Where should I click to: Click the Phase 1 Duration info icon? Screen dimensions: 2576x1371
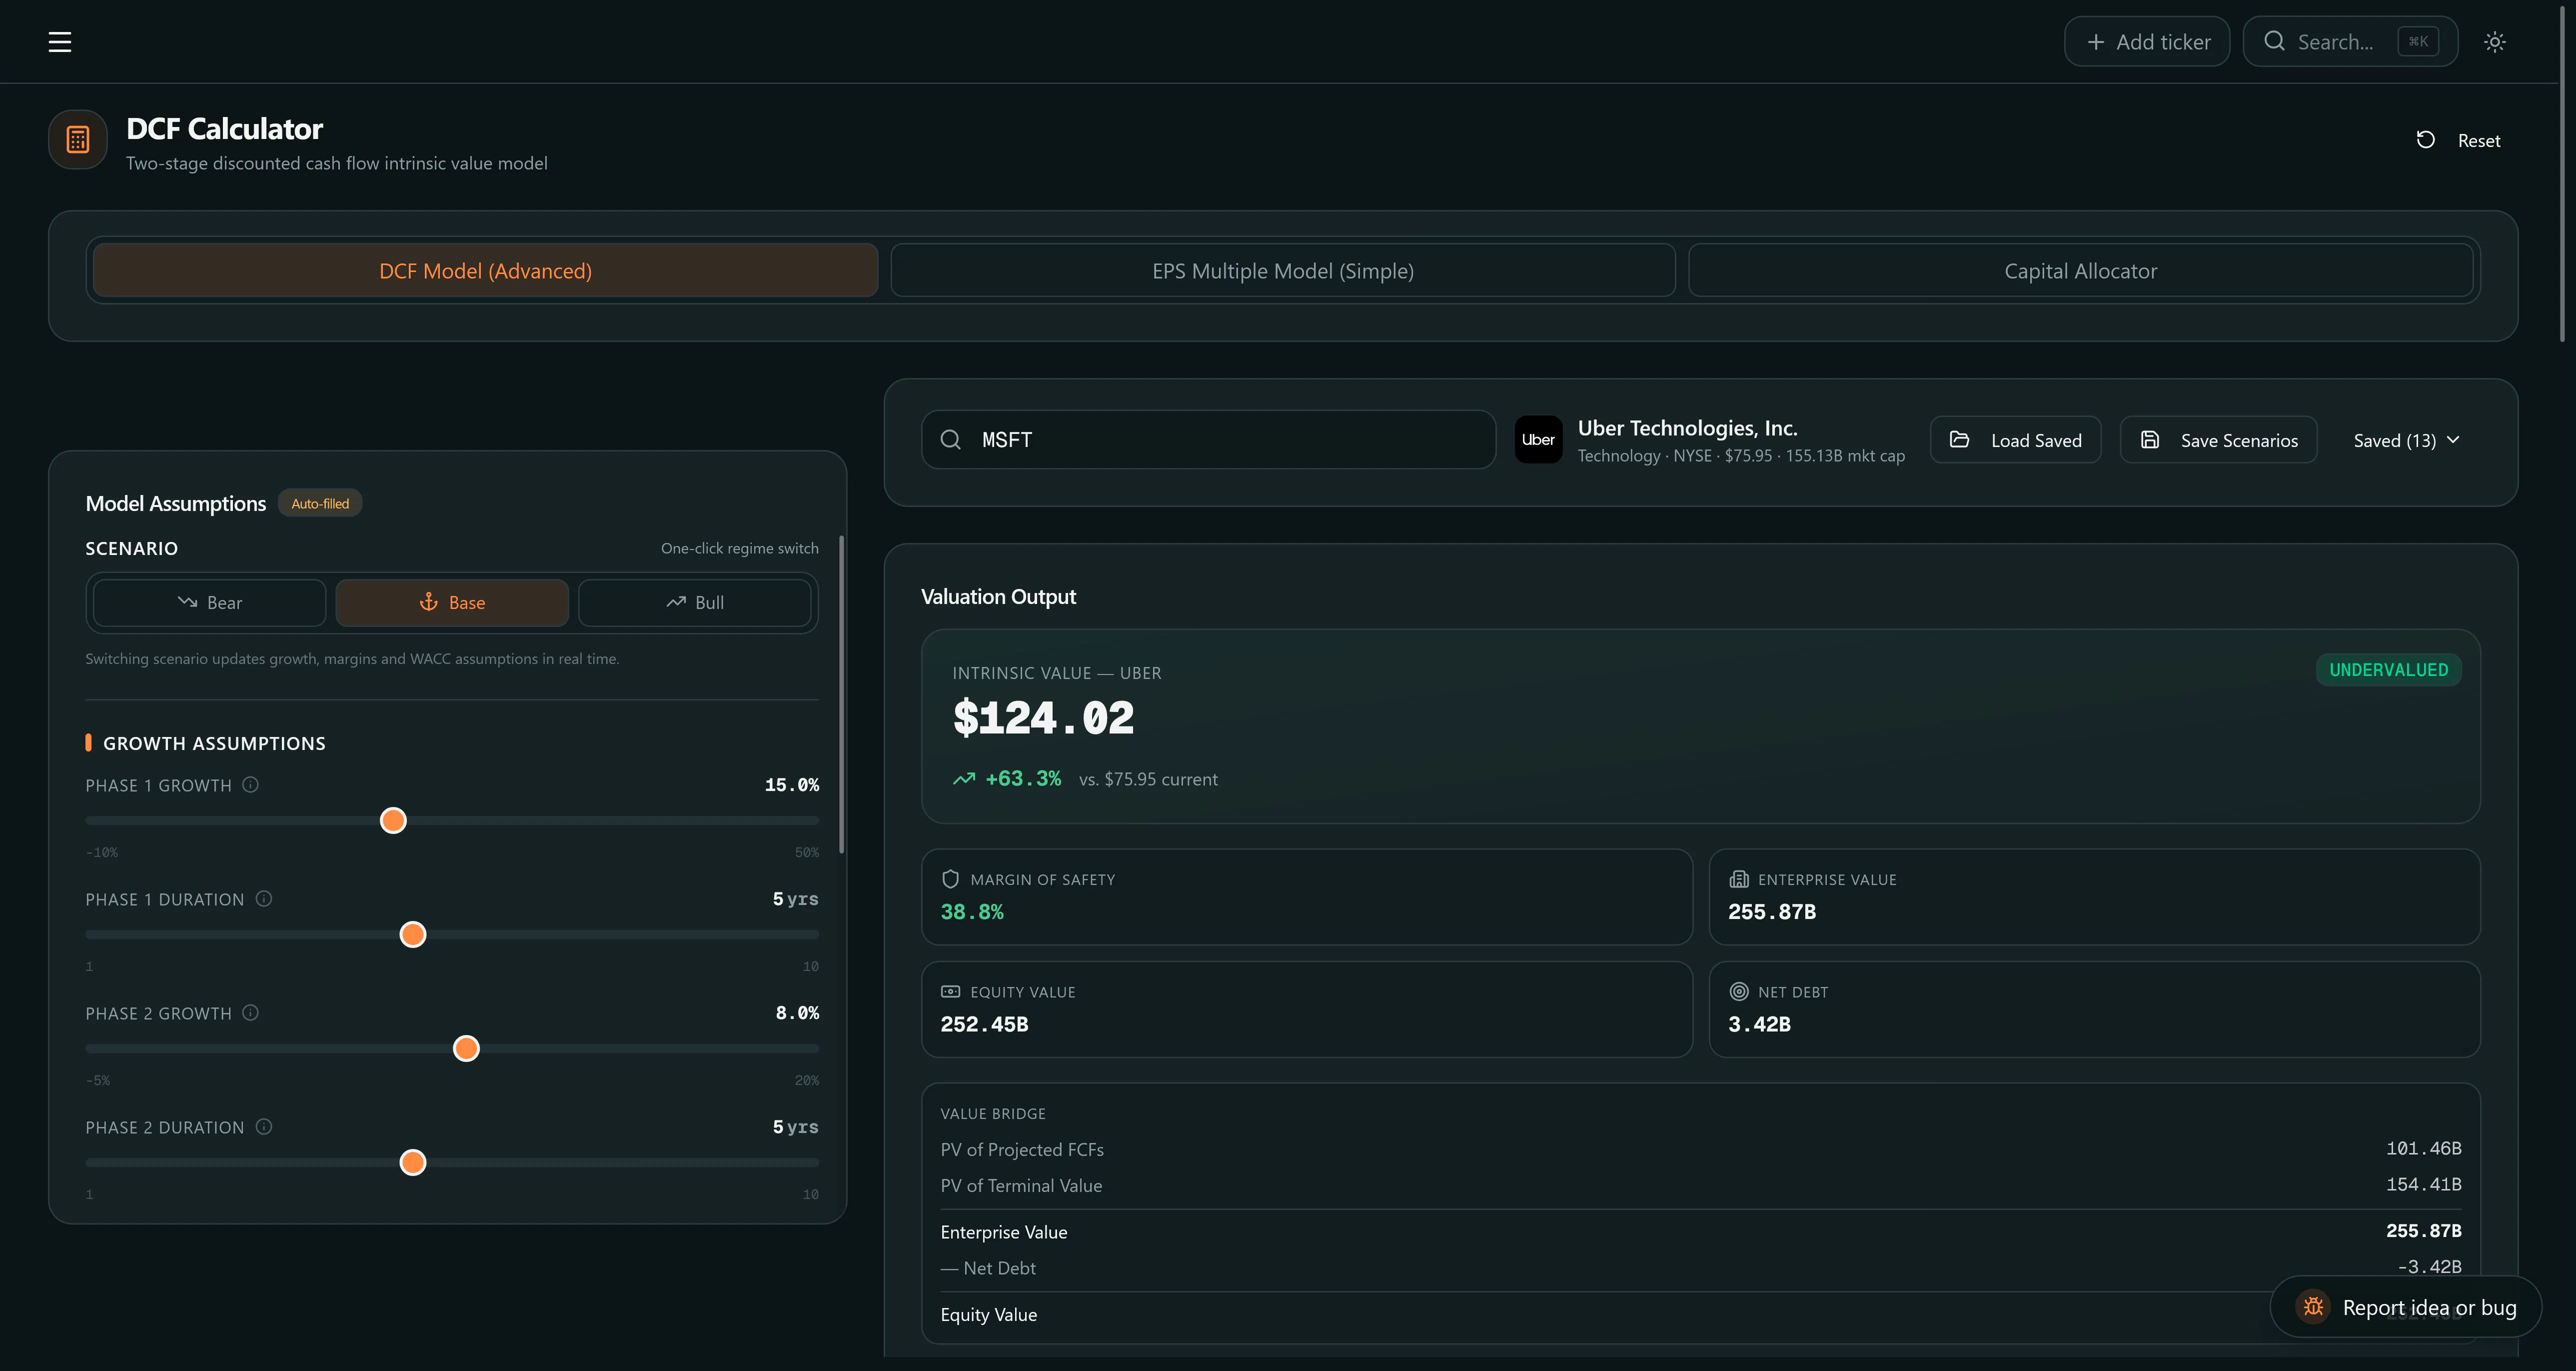264,899
